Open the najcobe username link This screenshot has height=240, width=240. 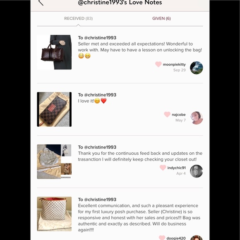tap(179, 115)
